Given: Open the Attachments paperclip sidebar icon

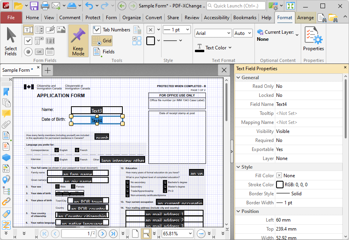Looking at the screenshot, I should (6, 124).
